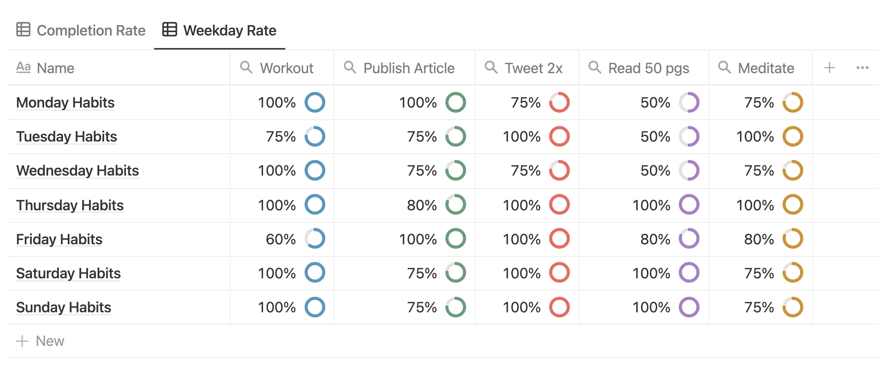This screenshot has height=377, width=890.
Task: Click the rollup search icon beside Workout
Action: pyautogui.click(x=246, y=68)
